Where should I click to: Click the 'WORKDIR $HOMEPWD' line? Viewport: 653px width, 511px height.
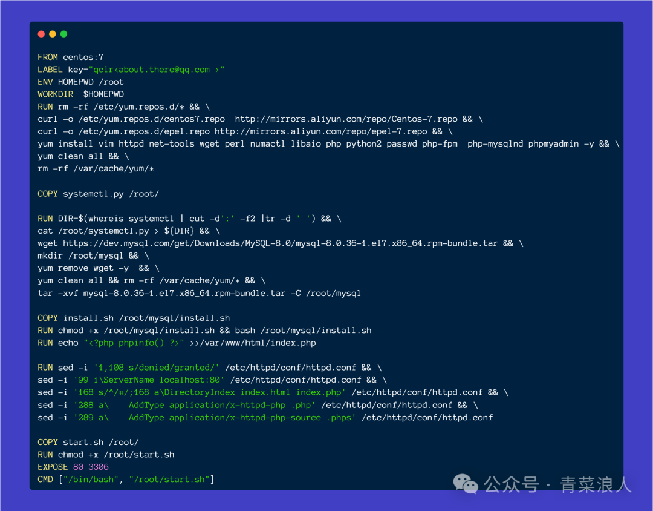click(x=80, y=94)
